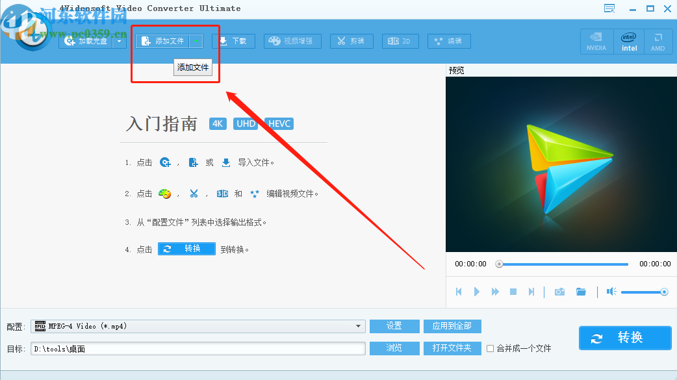Toggle Intel hardware acceleration
The width and height of the screenshot is (677, 380).
click(x=629, y=42)
